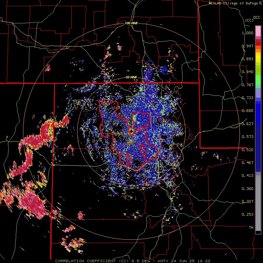Screen dimensions: 263x263
Task: Click the 0.947 value on the color scale
Action: (x=248, y=46)
